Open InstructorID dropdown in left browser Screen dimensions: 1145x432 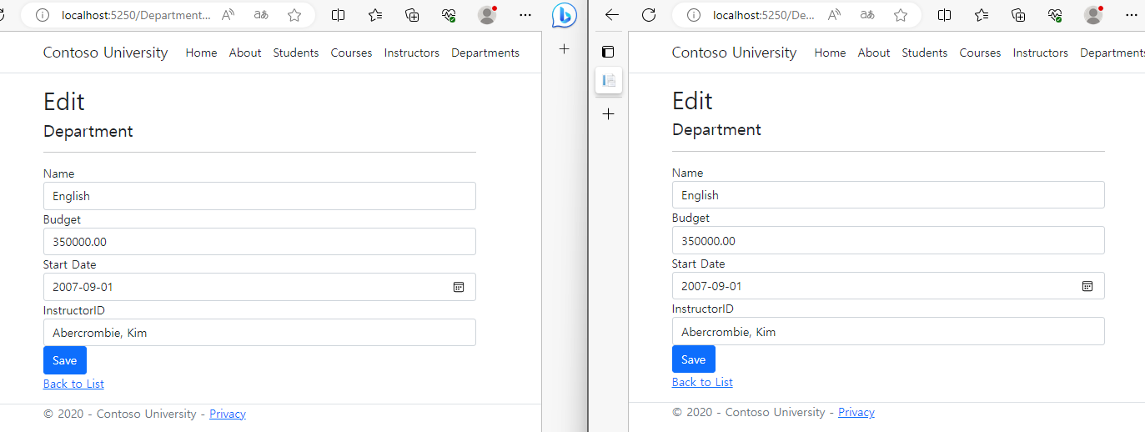pyautogui.click(x=259, y=333)
